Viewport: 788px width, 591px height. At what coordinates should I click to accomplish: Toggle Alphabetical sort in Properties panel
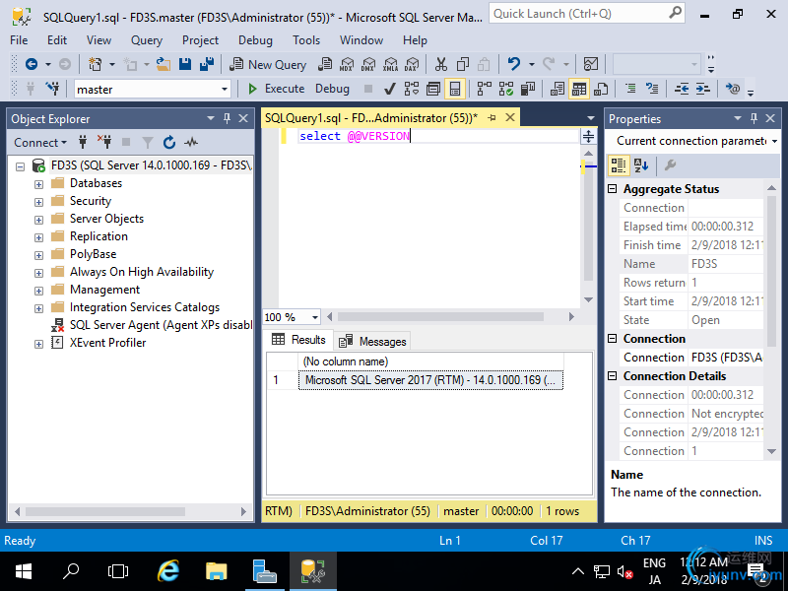(x=641, y=165)
